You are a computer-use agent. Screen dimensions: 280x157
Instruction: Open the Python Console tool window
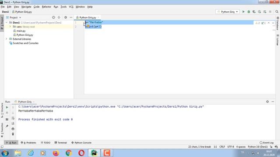point(81,143)
